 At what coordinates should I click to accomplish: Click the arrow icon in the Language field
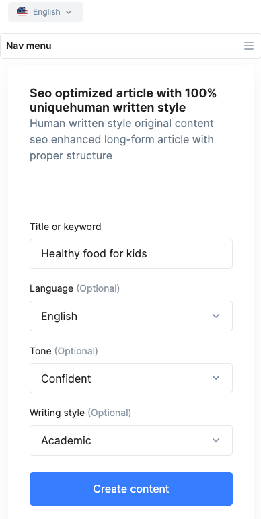click(x=216, y=316)
